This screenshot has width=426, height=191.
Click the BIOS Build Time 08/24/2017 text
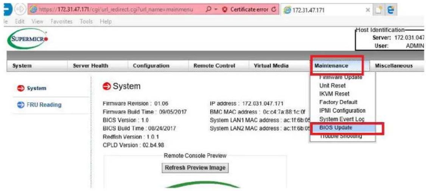139,128
